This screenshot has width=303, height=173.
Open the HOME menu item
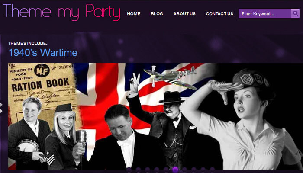coord(133,14)
